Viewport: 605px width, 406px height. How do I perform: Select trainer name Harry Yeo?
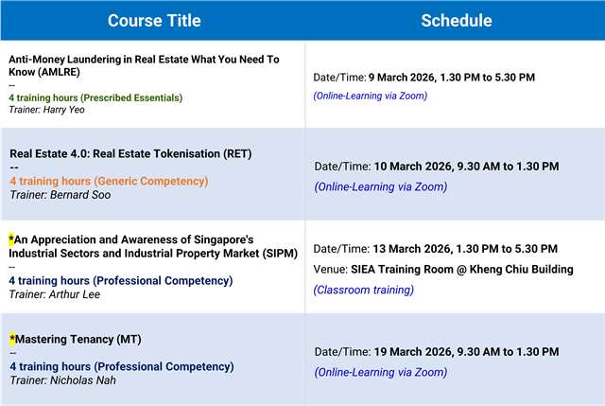tap(59, 110)
